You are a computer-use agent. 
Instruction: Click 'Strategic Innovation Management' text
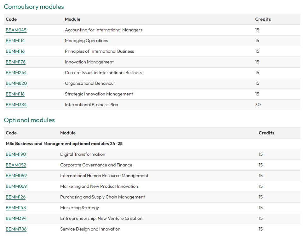tap(99, 94)
